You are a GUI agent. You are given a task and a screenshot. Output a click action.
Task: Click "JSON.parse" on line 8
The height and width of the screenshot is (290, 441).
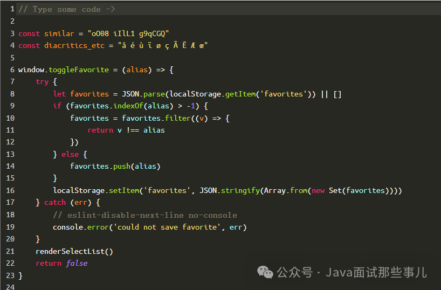[x=143, y=94]
